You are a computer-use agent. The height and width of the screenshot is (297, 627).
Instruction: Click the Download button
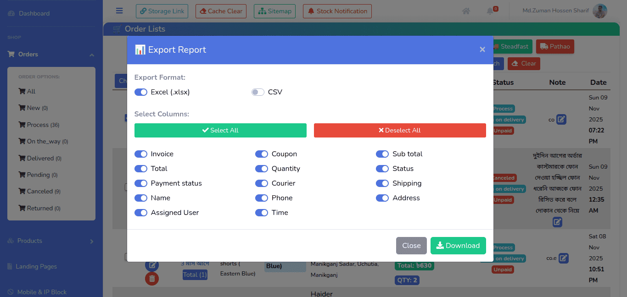click(458, 246)
